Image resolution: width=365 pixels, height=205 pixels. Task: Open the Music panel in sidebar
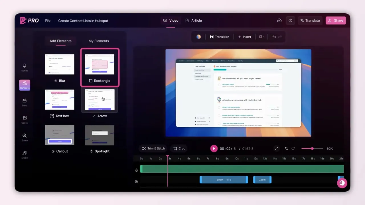coord(25,155)
